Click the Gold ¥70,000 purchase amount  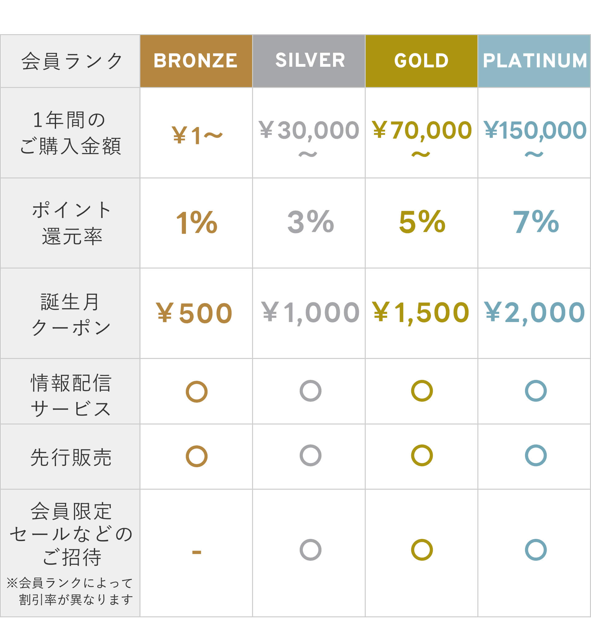(x=421, y=130)
